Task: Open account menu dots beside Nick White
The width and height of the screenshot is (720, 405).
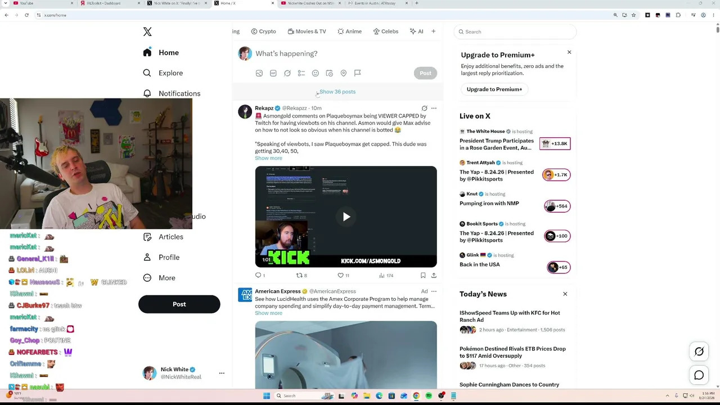Action: 222,373
